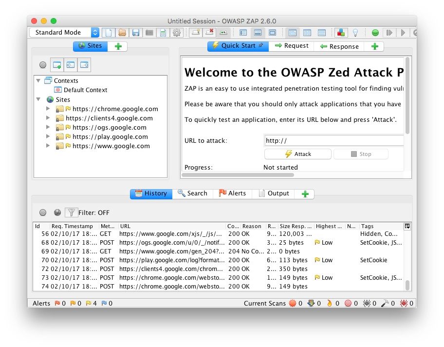Screen dimensions: 444x347
Task: Click the Snapshot Session toolbar icon
Action: 149,33
